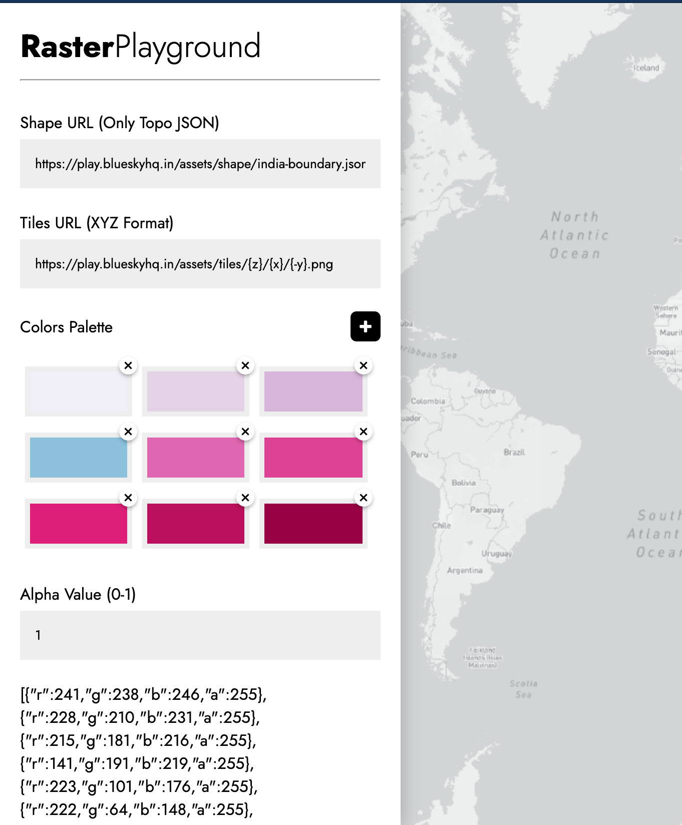
Task: Remove the light blue color swatch
Action: coord(128,432)
